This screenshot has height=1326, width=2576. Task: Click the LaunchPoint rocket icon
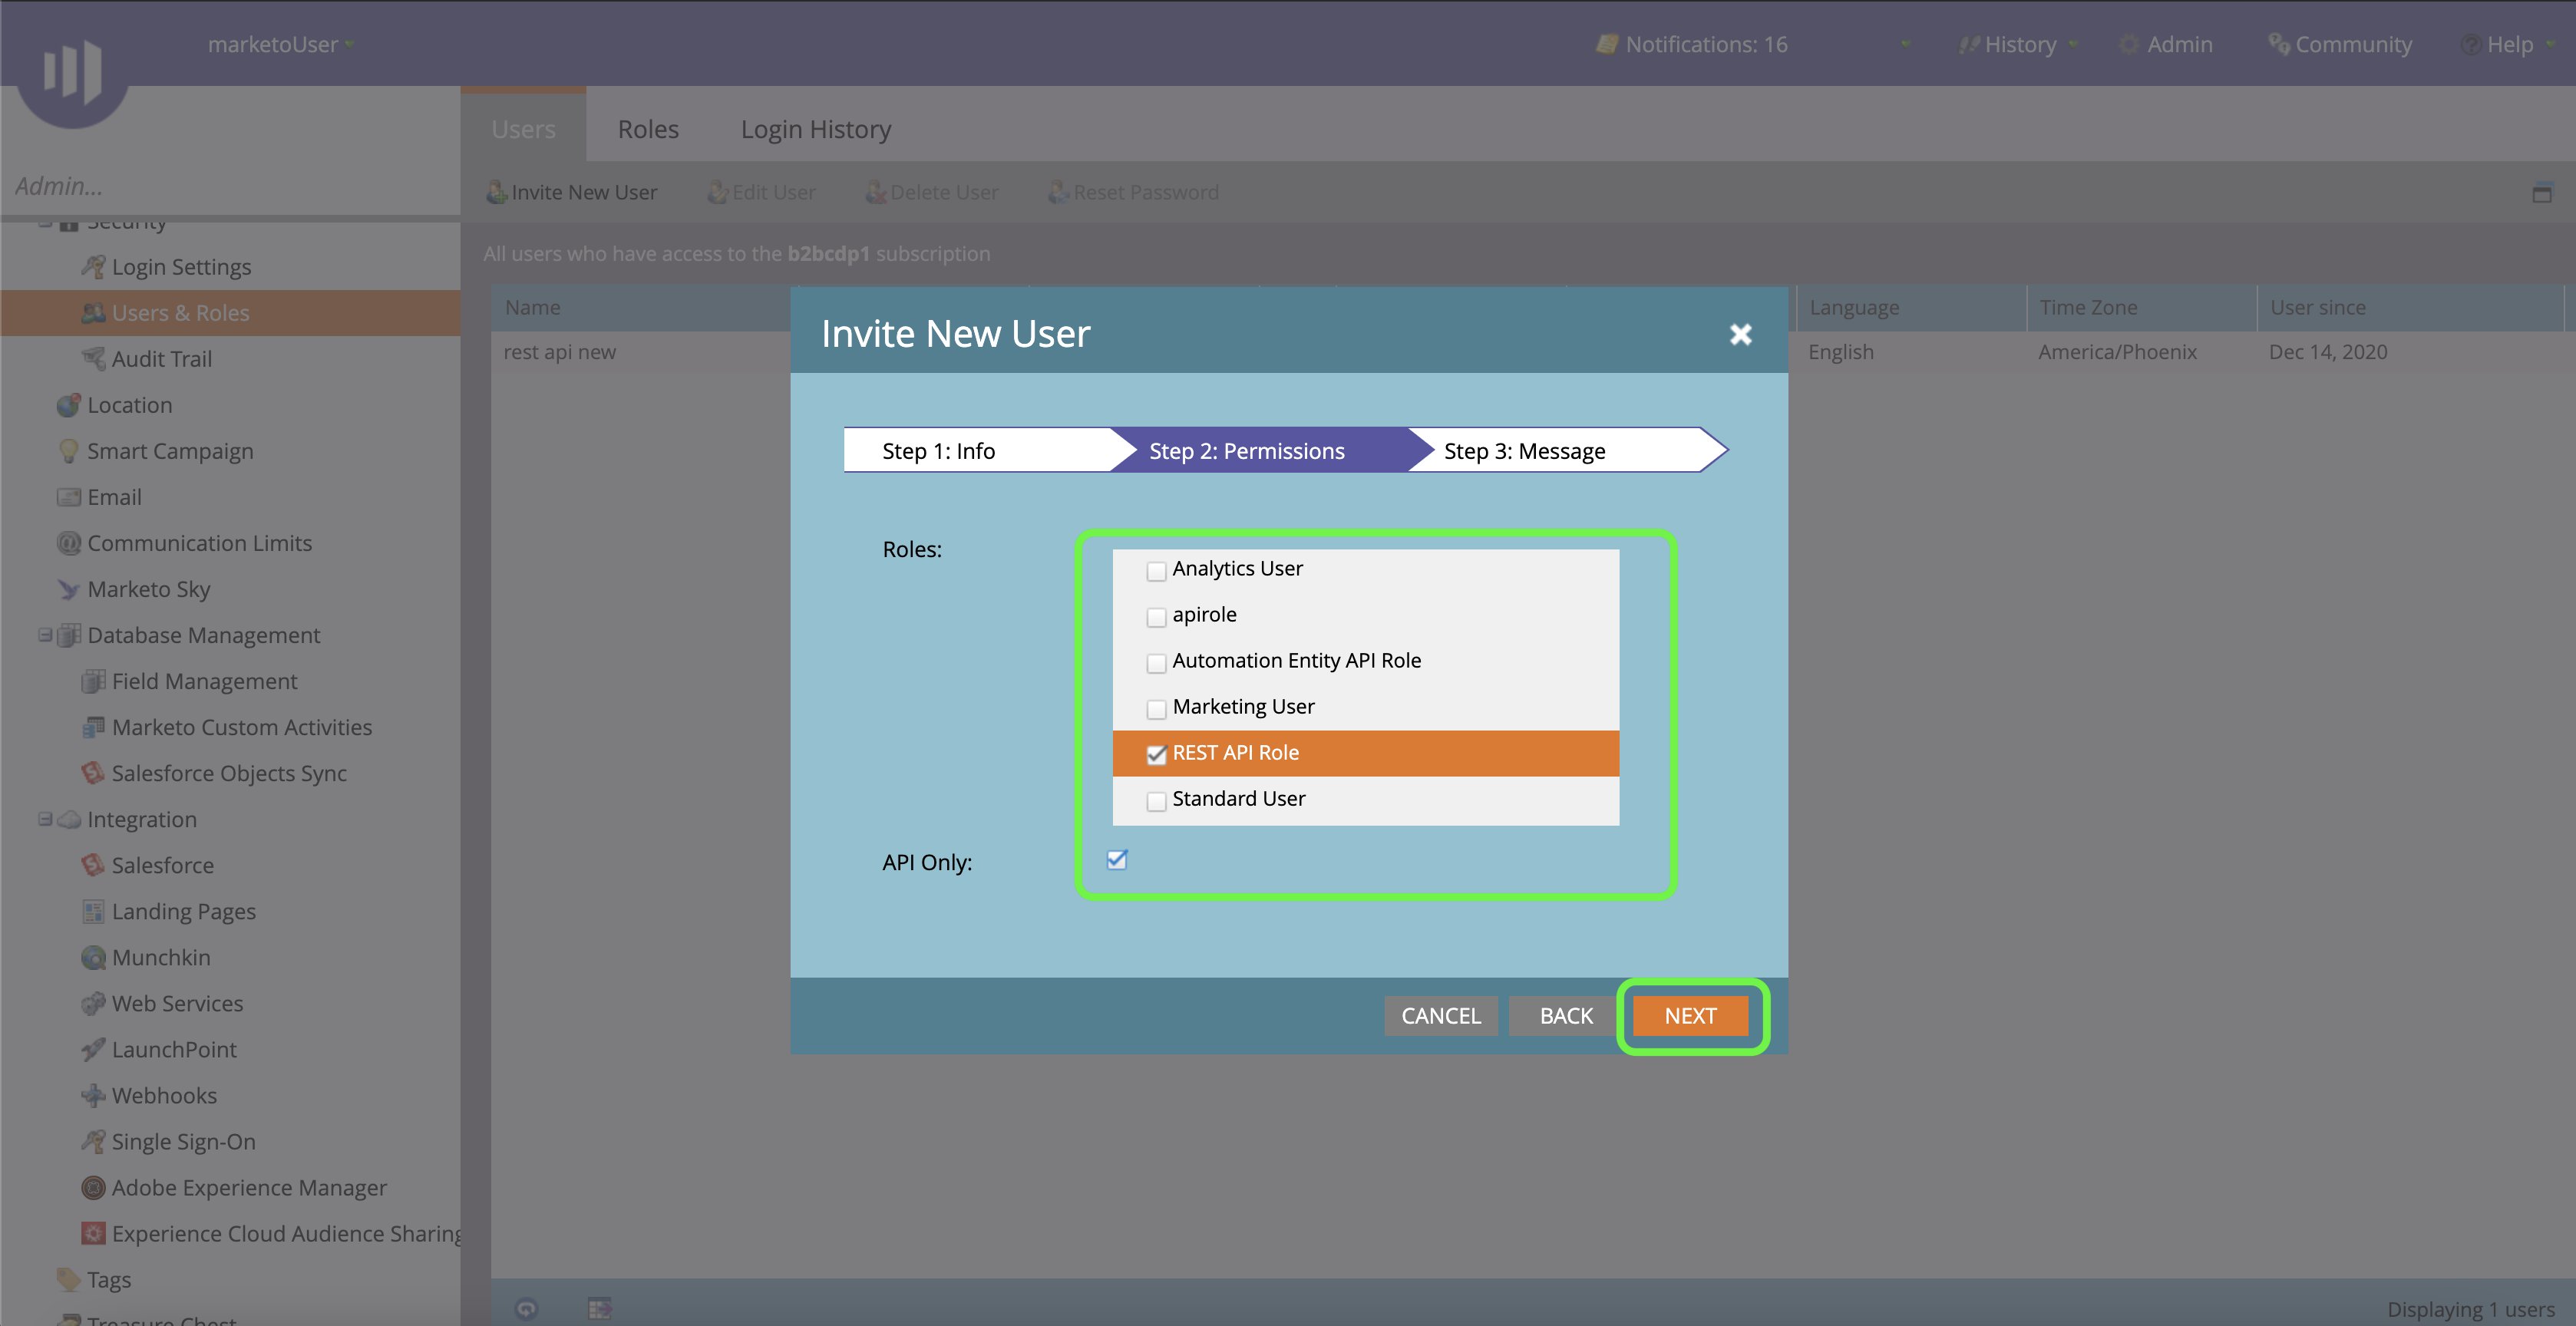pyautogui.click(x=93, y=1049)
